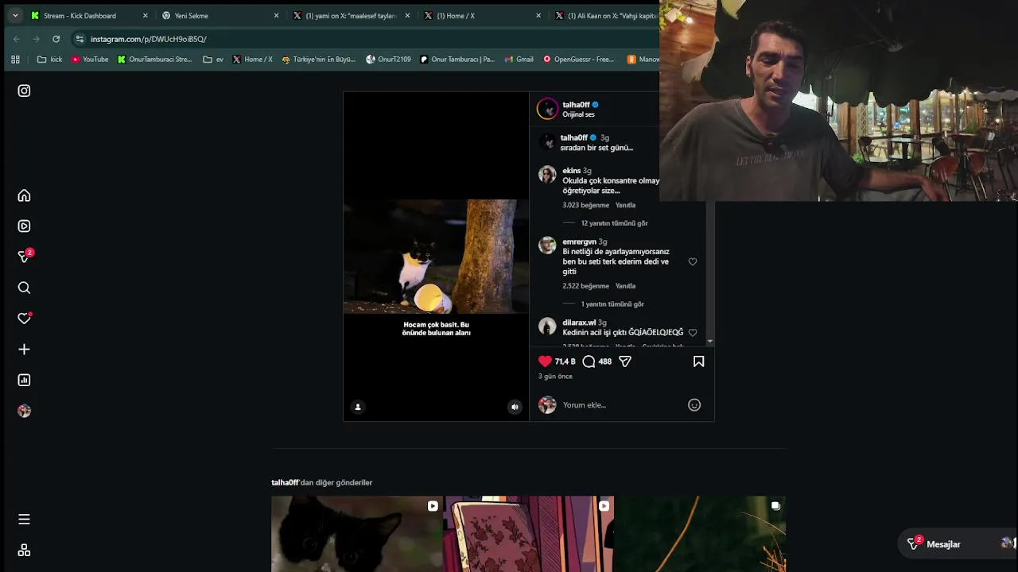
Task: Open the hamburger More menu
Action: click(x=24, y=519)
